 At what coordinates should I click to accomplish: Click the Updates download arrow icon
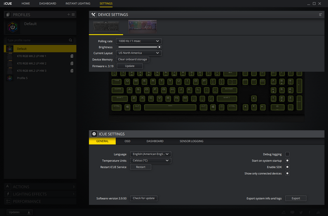pos(29,212)
